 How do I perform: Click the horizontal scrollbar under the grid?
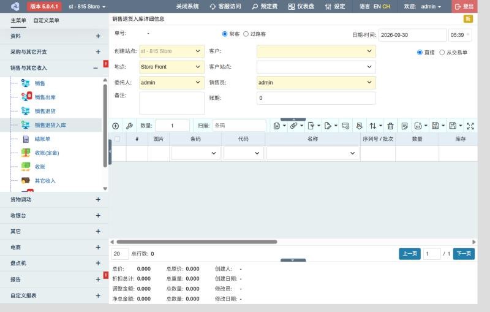pyautogui.click(x=197, y=242)
